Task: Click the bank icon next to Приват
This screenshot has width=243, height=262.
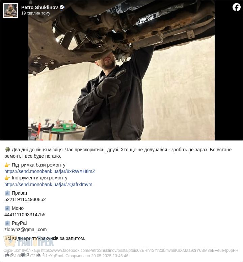Action: pyautogui.click(x=7, y=193)
